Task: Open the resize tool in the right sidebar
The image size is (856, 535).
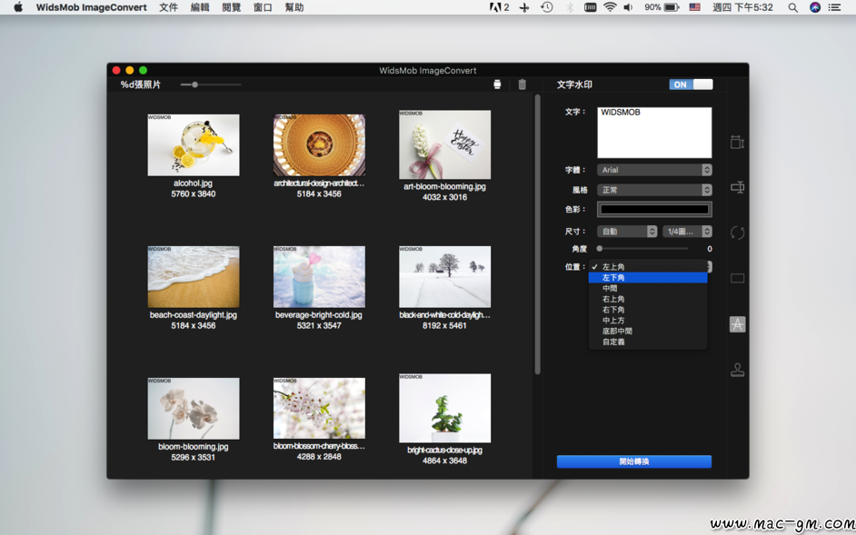Action: [x=737, y=143]
